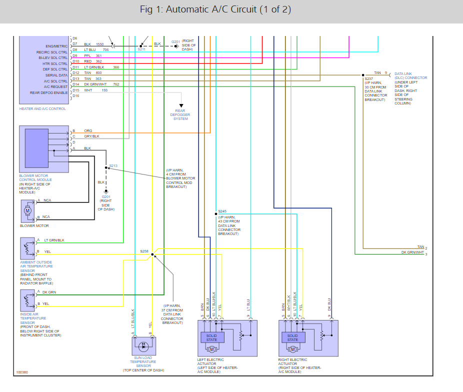Click the S245 splice dot
Image resolution: width=463 pixels, height=392 pixels.
tap(216, 213)
